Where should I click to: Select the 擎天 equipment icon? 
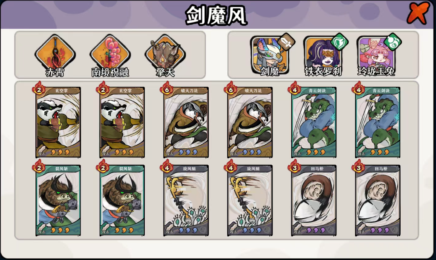[165, 54]
